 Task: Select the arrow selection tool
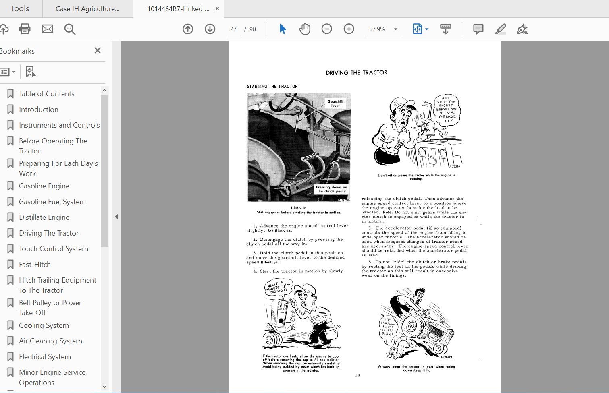[283, 29]
